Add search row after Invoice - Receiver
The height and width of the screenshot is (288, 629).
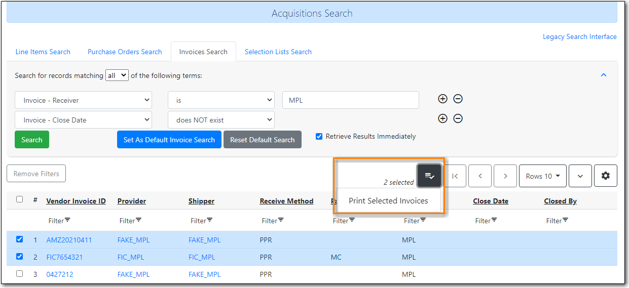point(442,99)
